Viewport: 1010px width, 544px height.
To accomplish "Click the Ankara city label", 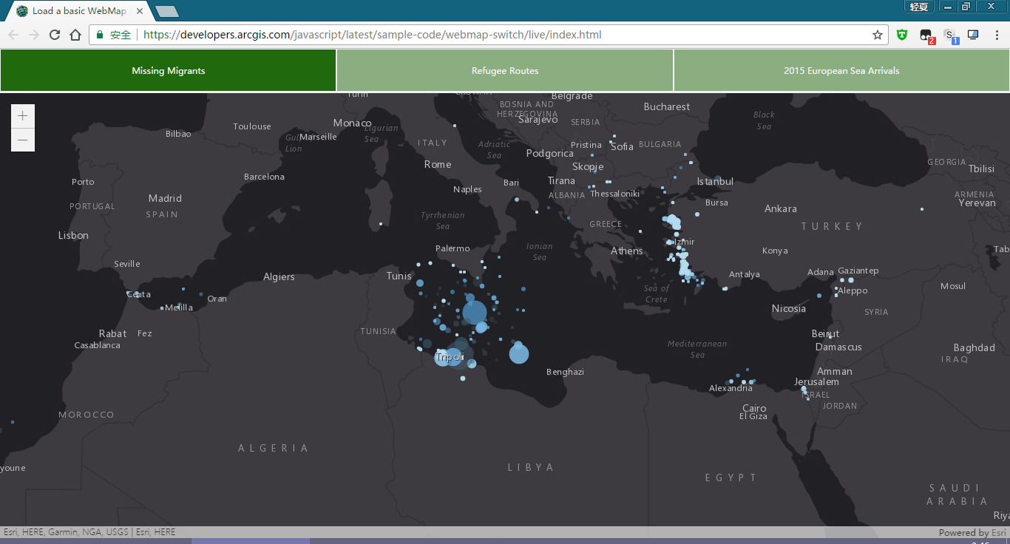I will tap(781, 209).
